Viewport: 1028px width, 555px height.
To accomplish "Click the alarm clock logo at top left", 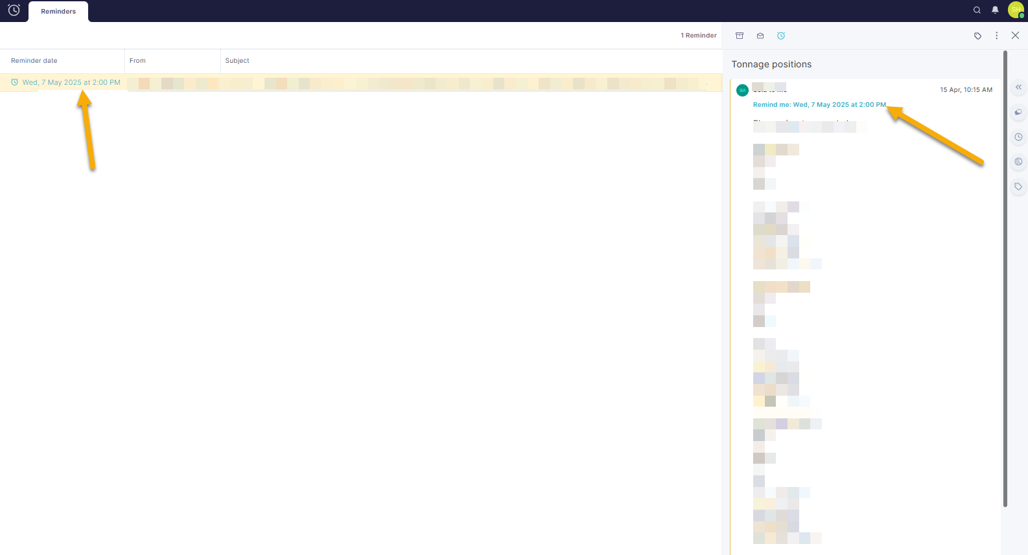I will coord(14,10).
